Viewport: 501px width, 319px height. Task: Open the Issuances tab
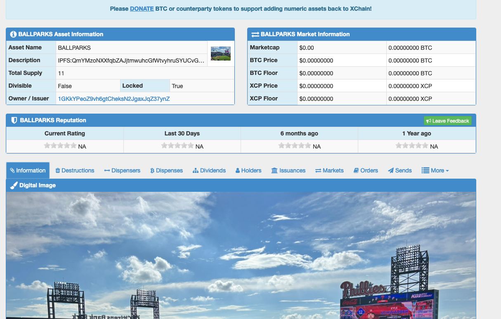click(x=288, y=170)
